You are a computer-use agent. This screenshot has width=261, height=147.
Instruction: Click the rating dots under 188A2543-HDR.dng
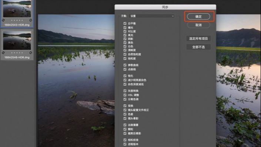(17, 20)
